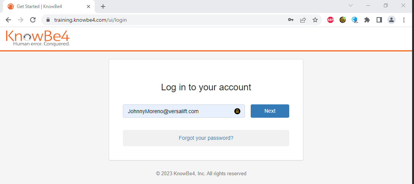Select the Get Started | KnowBe4 tab
This screenshot has width=414, height=184.
tap(48, 6)
